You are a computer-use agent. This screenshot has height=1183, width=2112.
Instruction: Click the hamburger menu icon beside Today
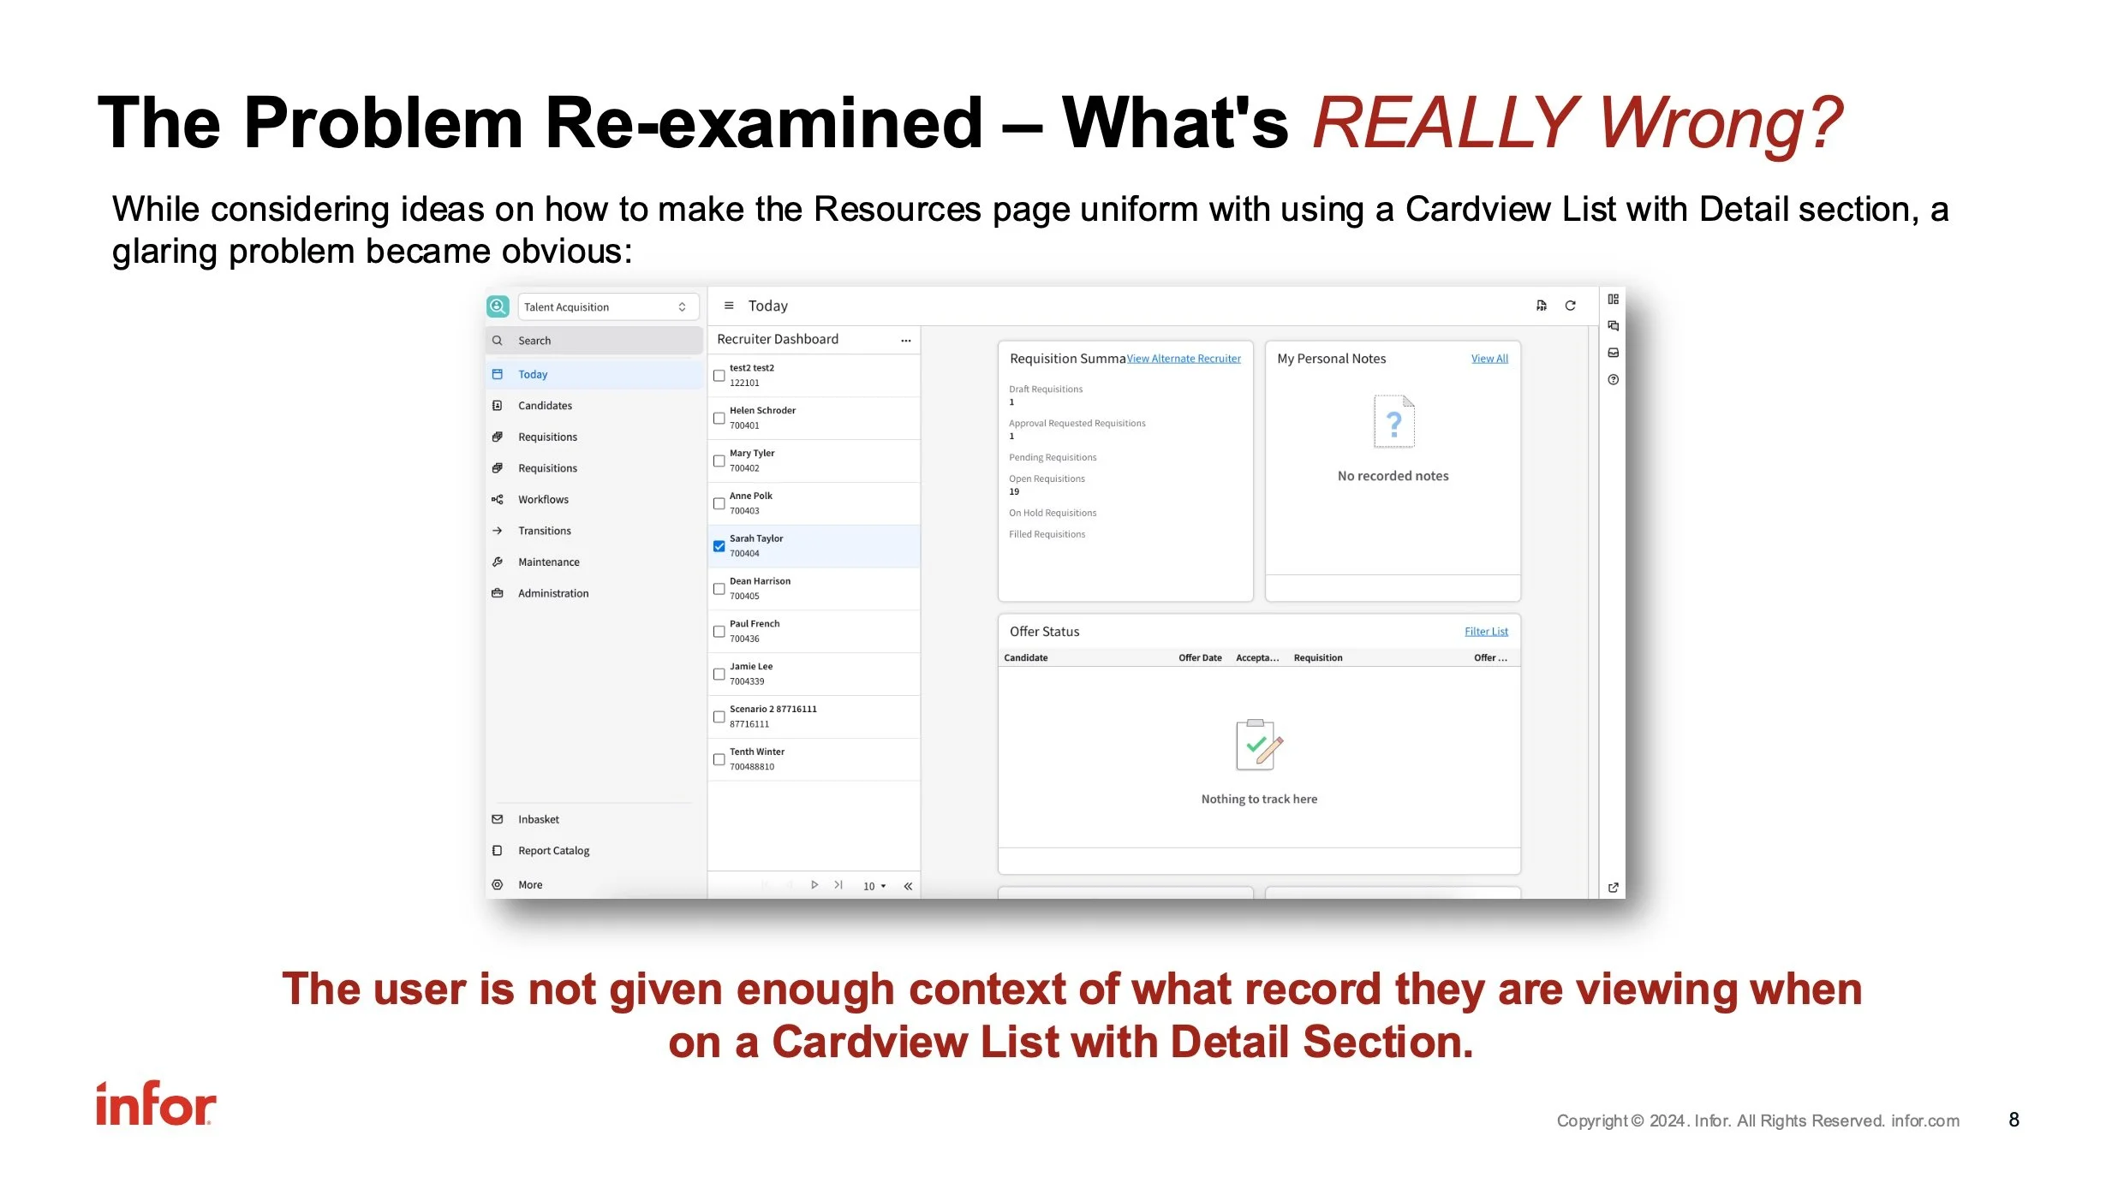[x=729, y=306]
